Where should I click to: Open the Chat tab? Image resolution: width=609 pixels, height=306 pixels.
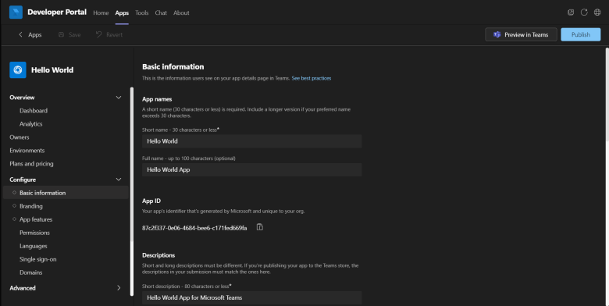tap(161, 12)
